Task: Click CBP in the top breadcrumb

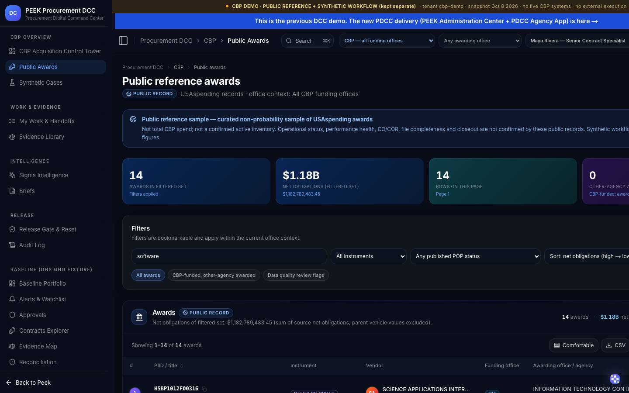Action: point(210,41)
